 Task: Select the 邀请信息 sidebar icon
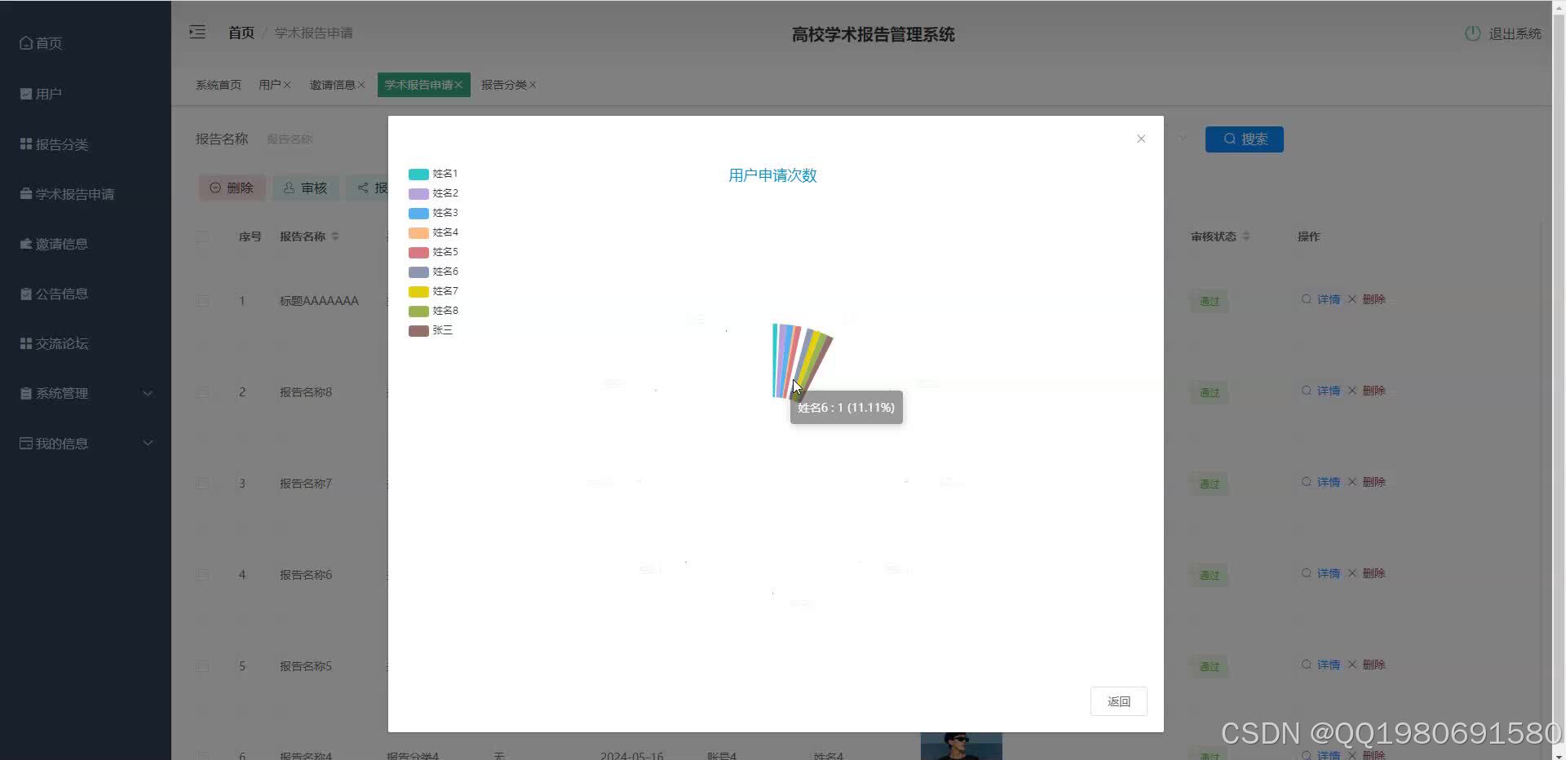[x=25, y=243]
